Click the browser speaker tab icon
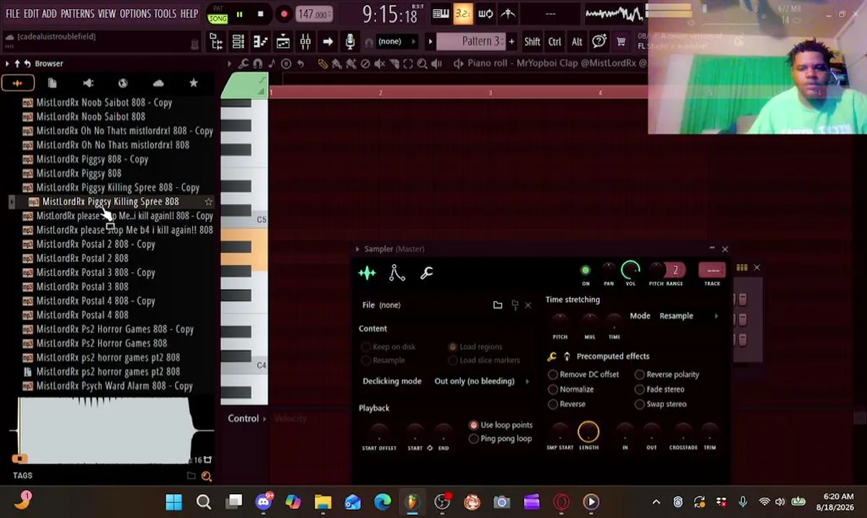Image resolution: width=867 pixels, height=518 pixels. pos(88,83)
